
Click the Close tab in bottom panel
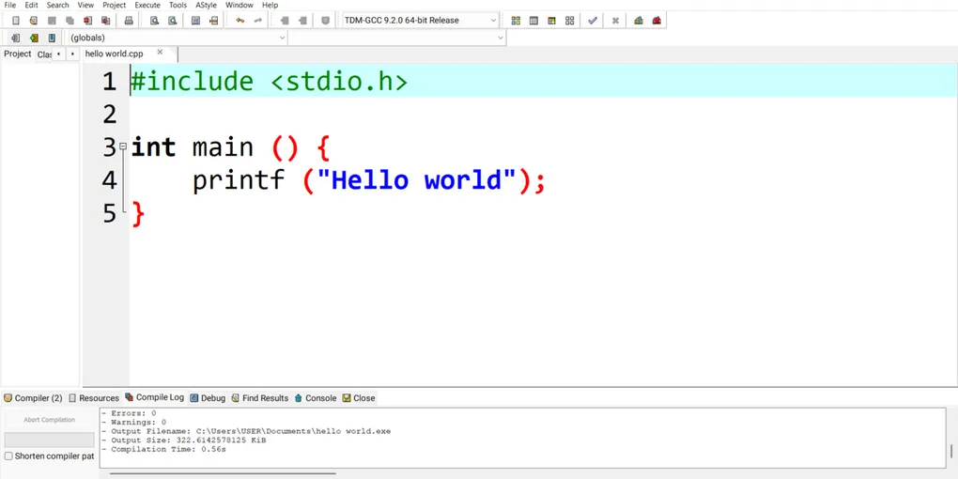359,397
